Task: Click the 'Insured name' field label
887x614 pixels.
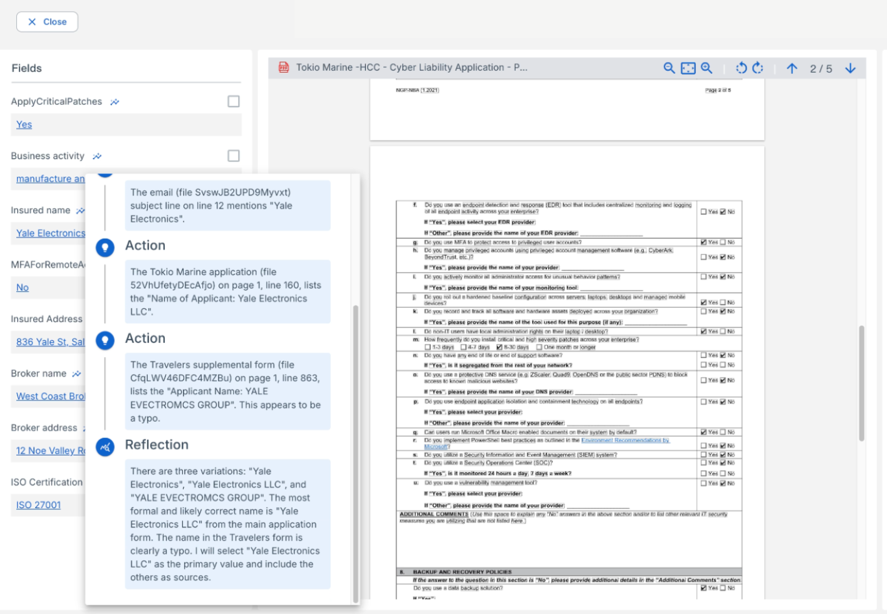Action: 40,211
